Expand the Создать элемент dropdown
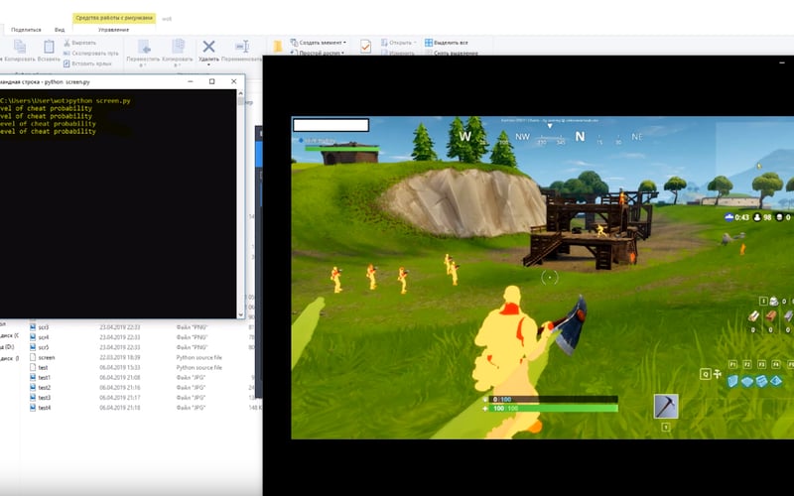Screen dimensions: 794x496 [319, 43]
